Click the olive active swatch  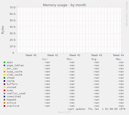point(4,103)
